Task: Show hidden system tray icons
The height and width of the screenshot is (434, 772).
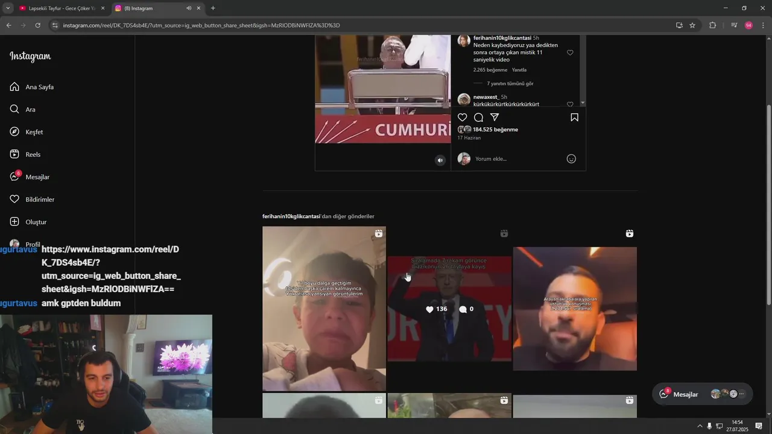Action: point(700,426)
